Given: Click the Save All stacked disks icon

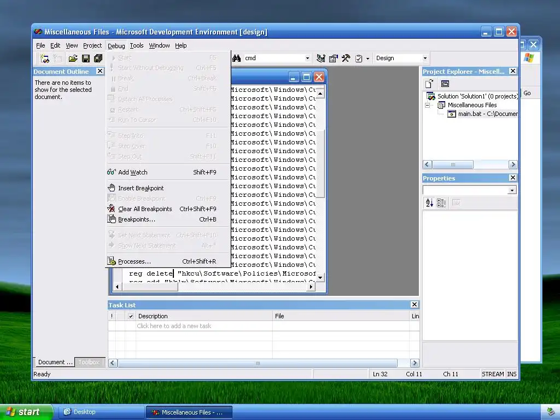Looking at the screenshot, I should (98, 58).
